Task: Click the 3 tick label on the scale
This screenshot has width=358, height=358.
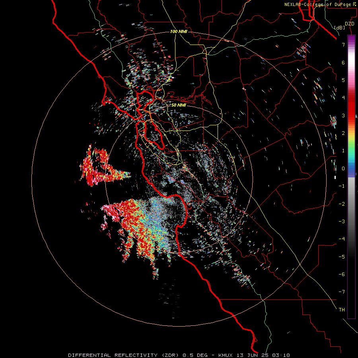Action: pyautogui.click(x=343, y=115)
